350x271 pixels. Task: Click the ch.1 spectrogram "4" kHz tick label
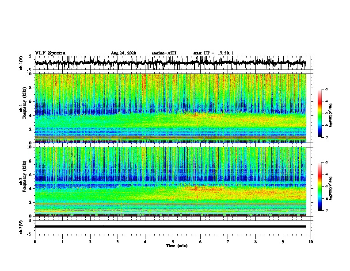[x=31, y=116]
